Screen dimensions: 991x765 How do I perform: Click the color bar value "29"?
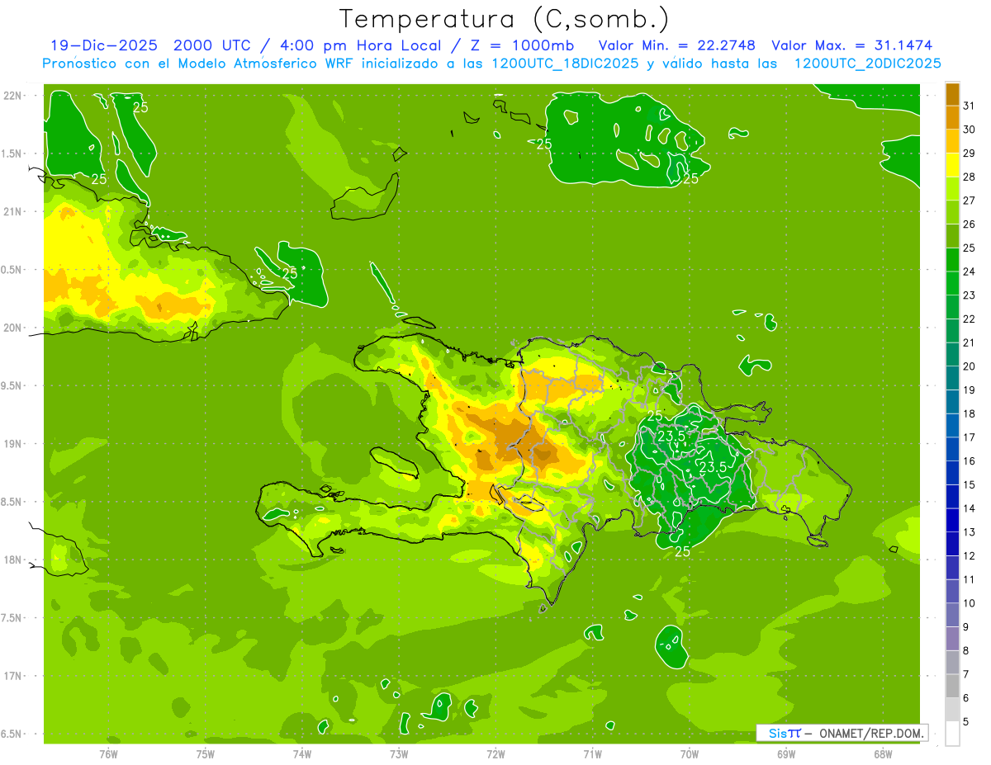(970, 153)
